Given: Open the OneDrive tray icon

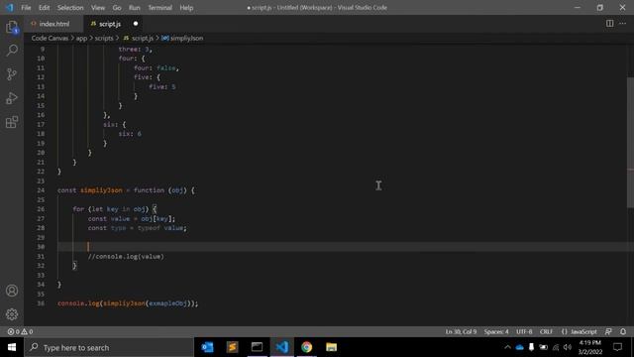Looking at the screenshot, I should pyautogui.click(x=519, y=347).
